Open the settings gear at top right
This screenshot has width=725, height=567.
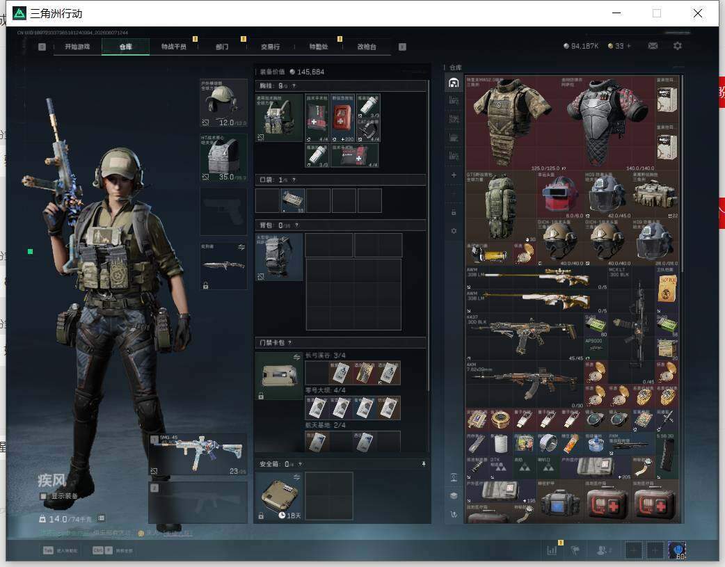point(678,46)
